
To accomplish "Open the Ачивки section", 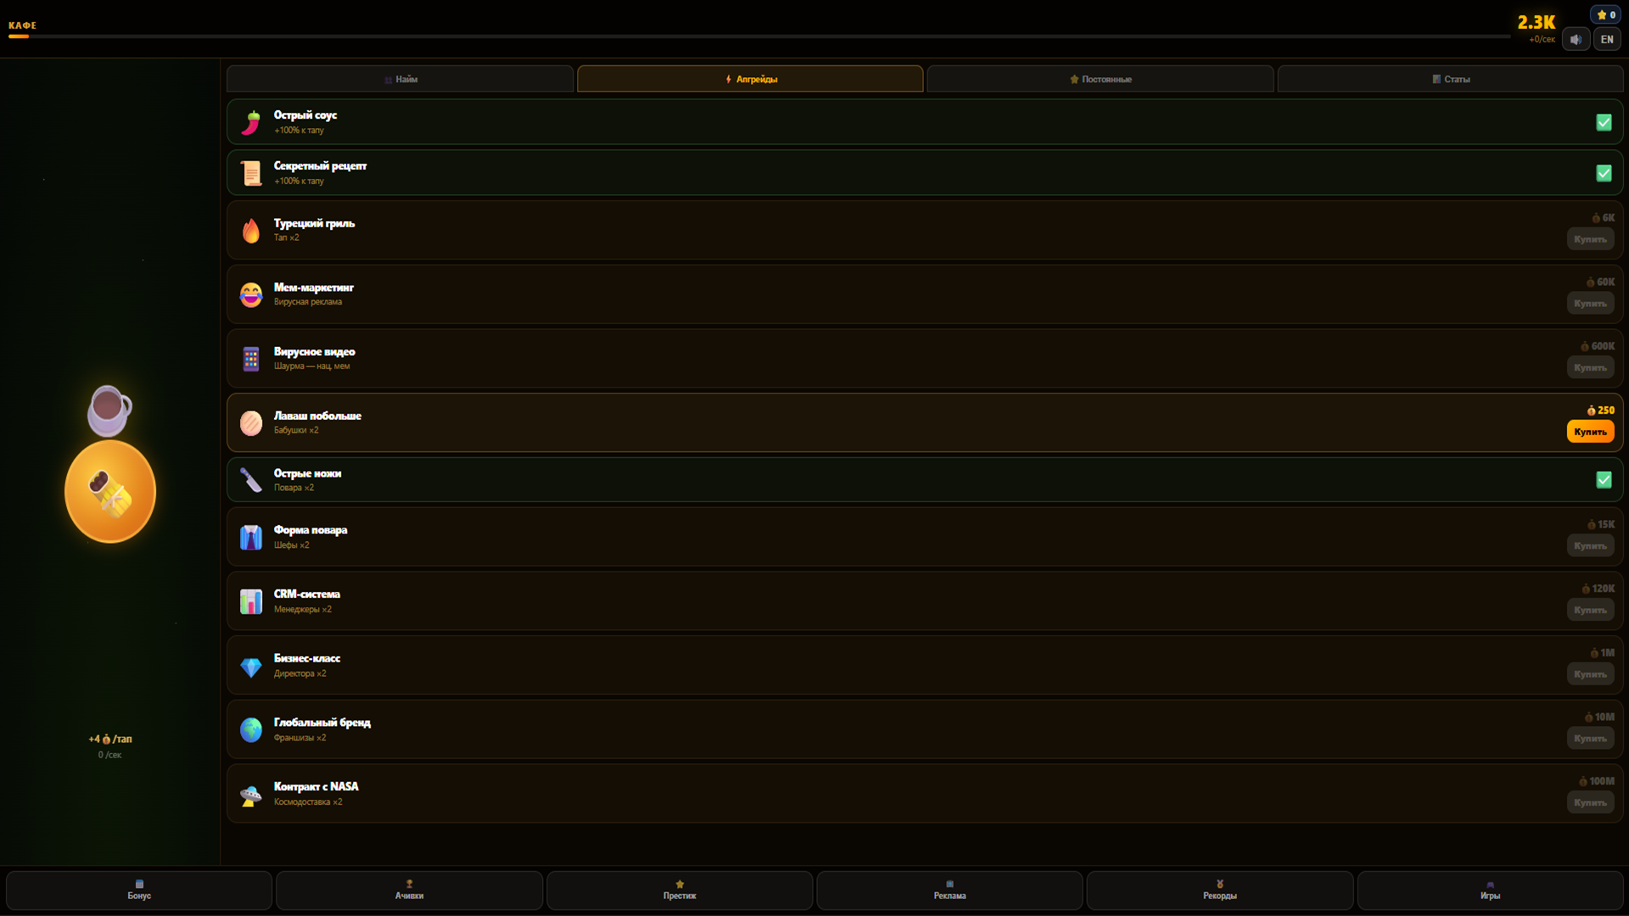I will pyautogui.click(x=409, y=890).
